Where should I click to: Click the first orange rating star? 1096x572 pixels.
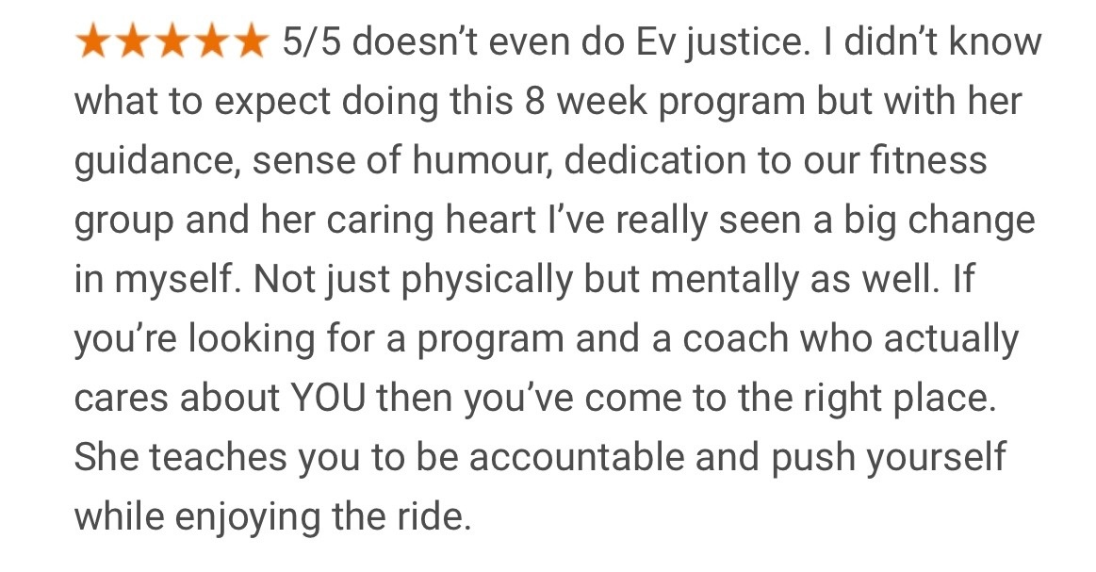93,41
